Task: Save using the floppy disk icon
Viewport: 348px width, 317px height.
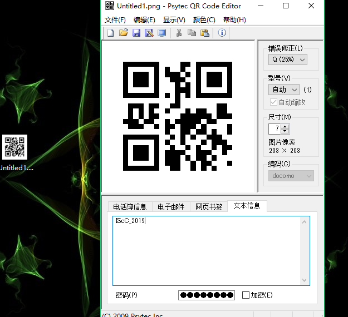Action: (x=136, y=33)
